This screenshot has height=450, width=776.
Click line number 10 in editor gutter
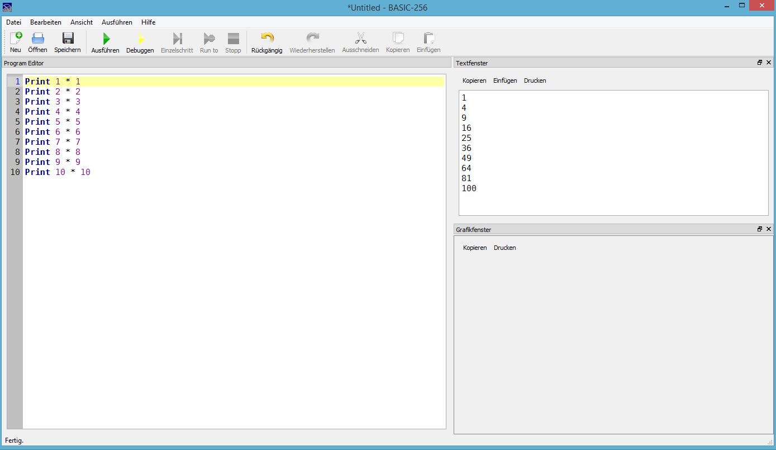pyautogui.click(x=15, y=172)
